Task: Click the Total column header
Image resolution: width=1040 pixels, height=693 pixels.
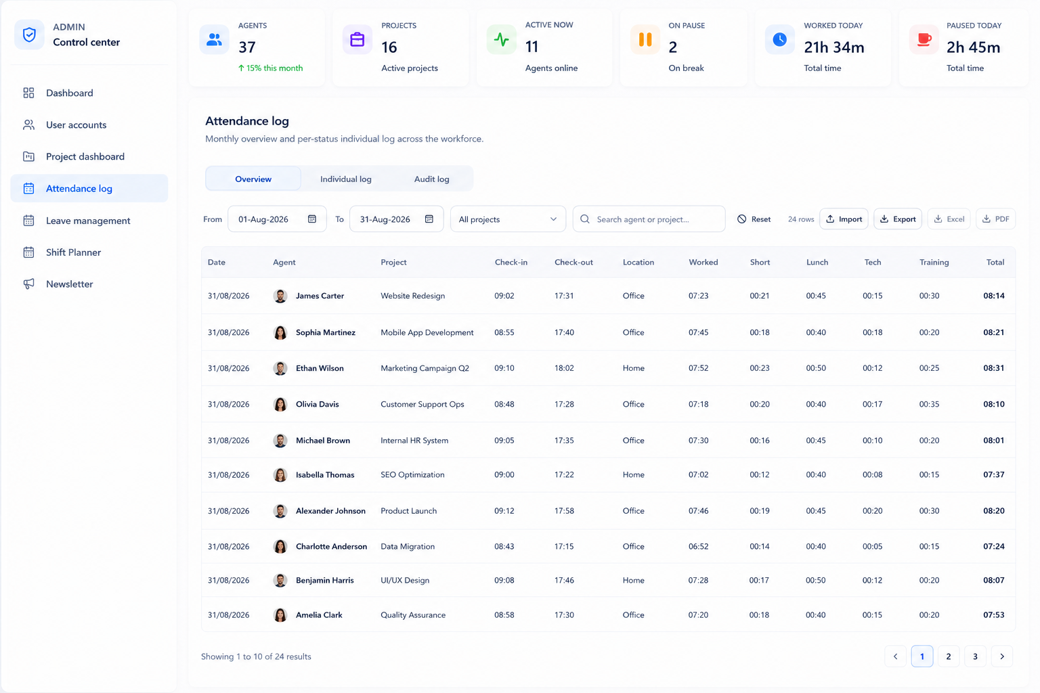Action: pyautogui.click(x=995, y=263)
